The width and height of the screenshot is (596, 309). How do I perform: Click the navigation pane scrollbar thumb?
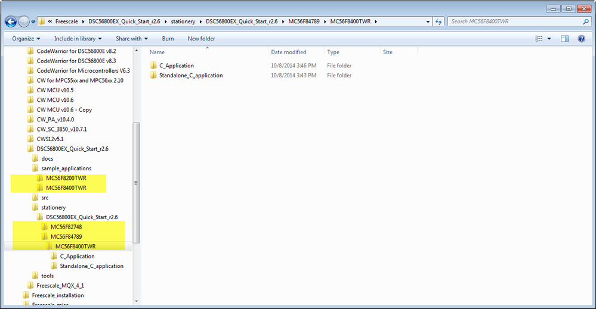point(137,183)
